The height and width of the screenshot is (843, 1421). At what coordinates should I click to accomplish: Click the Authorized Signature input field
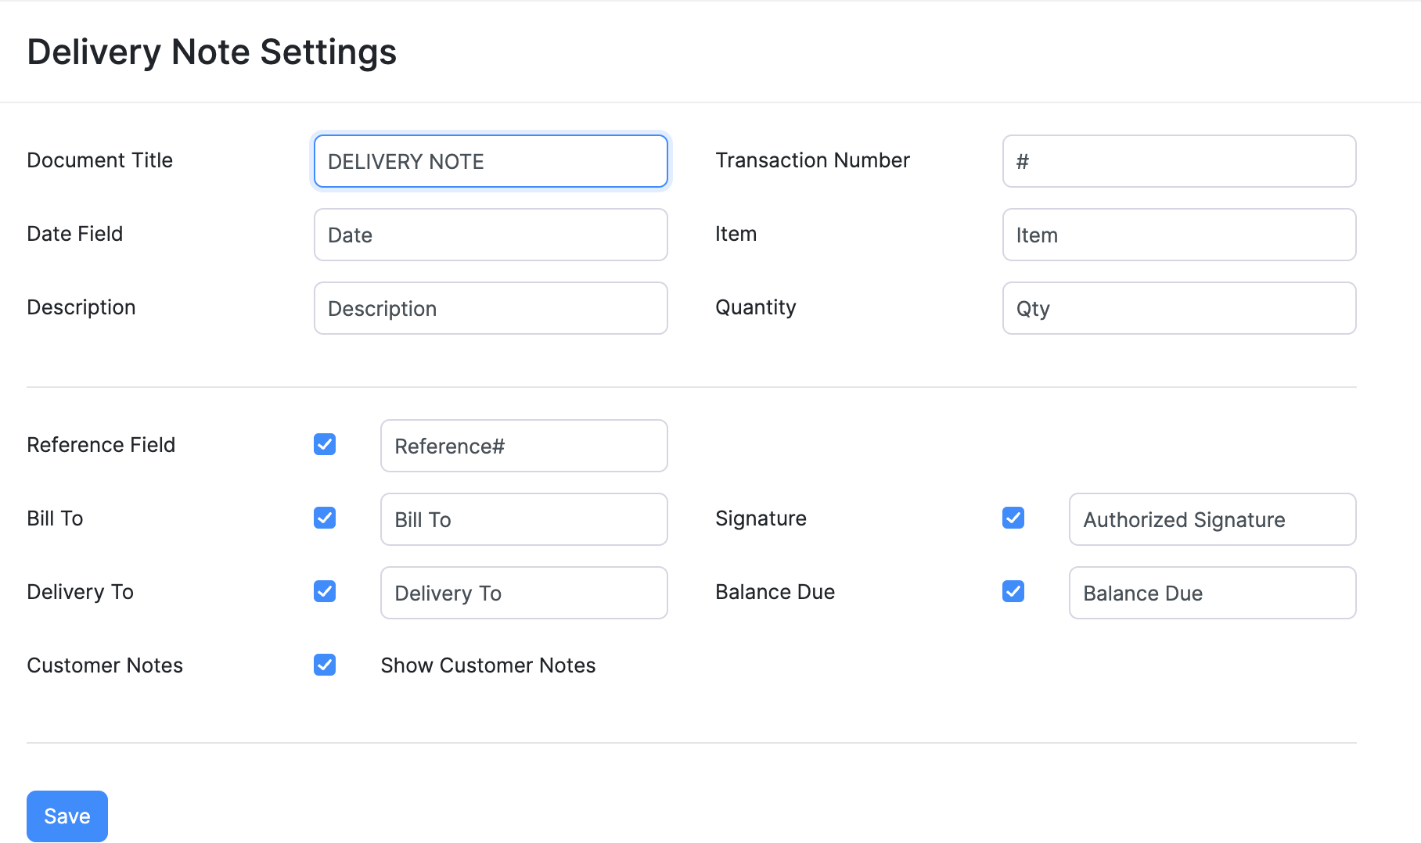point(1212,519)
